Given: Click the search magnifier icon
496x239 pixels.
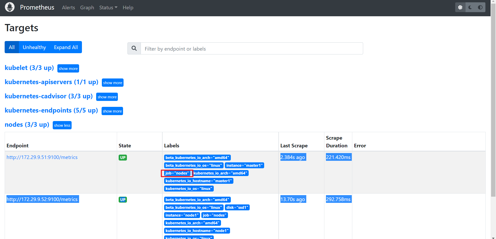Looking at the screenshot, I should click(x=134, y=48).
